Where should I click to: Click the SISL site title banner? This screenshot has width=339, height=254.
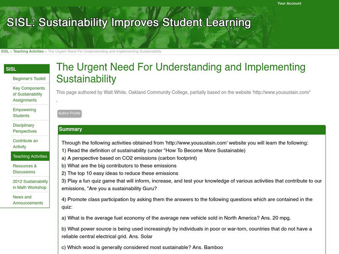point(129,22)
